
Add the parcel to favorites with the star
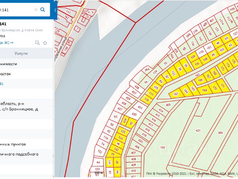(45, 43)
